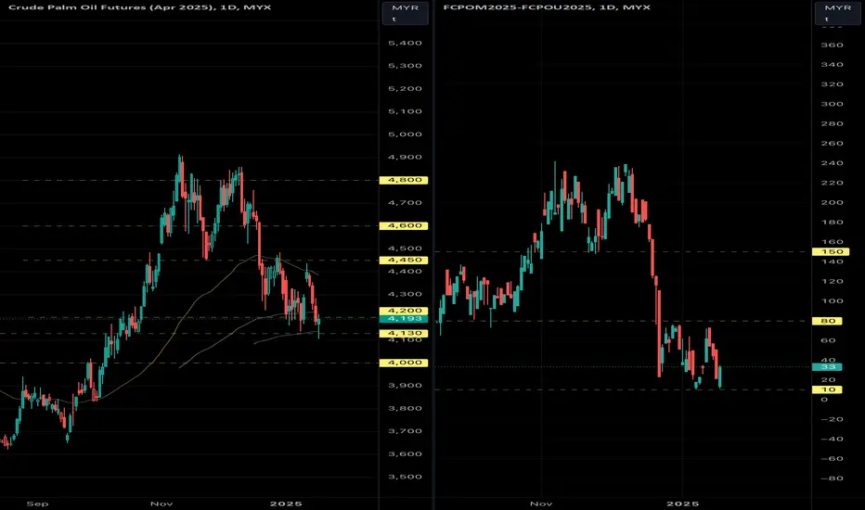
Task: Click the −60 value on the spread scale
Action: click(x=832, y=459)
